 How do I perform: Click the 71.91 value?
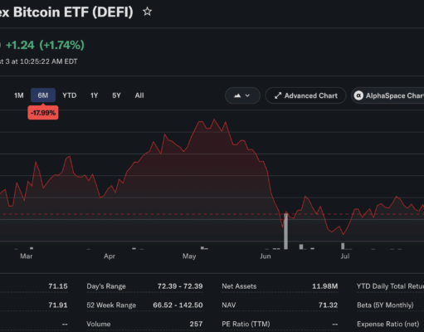58,305
